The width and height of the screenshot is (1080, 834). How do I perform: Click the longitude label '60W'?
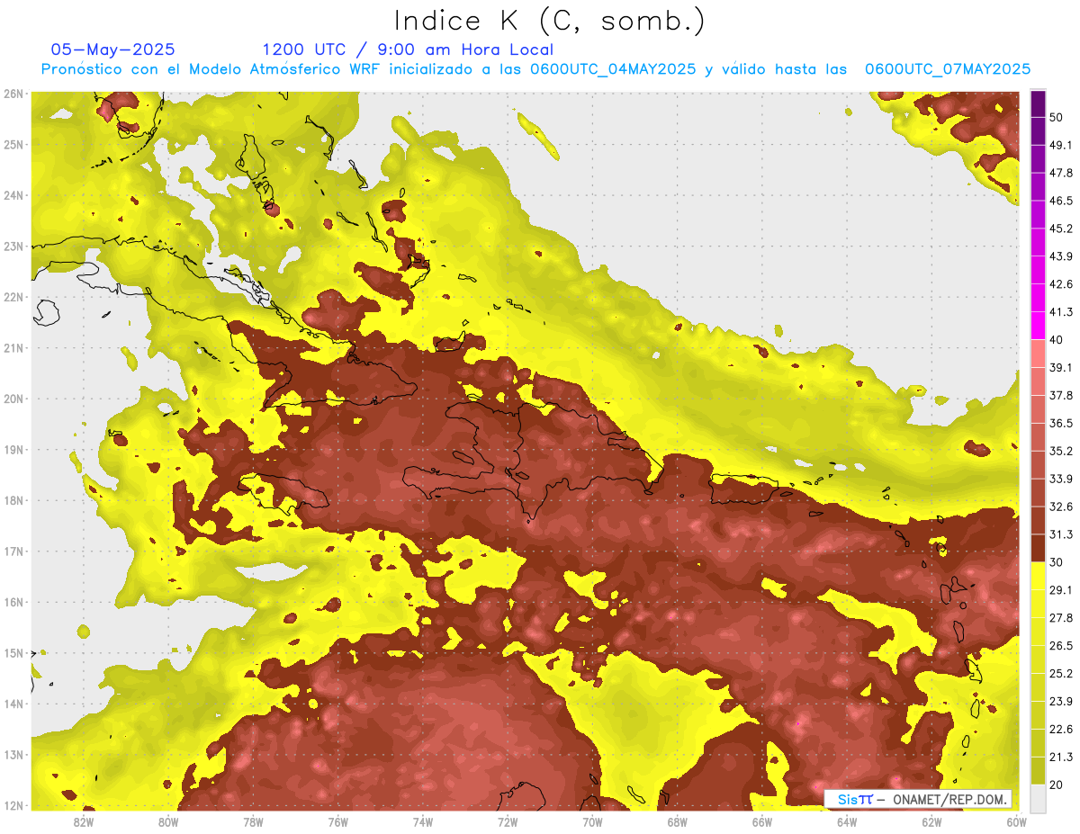1015,821
